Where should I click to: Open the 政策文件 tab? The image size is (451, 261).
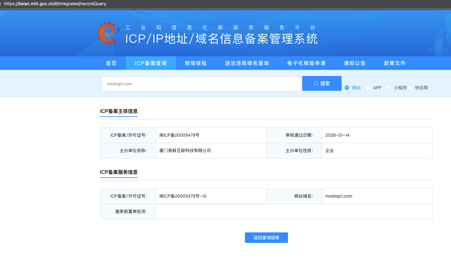click(x=395, y=63)
